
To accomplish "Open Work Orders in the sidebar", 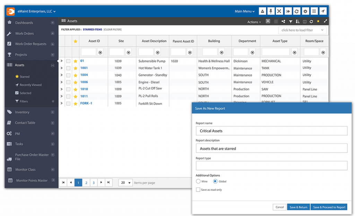I will point(24,34).
